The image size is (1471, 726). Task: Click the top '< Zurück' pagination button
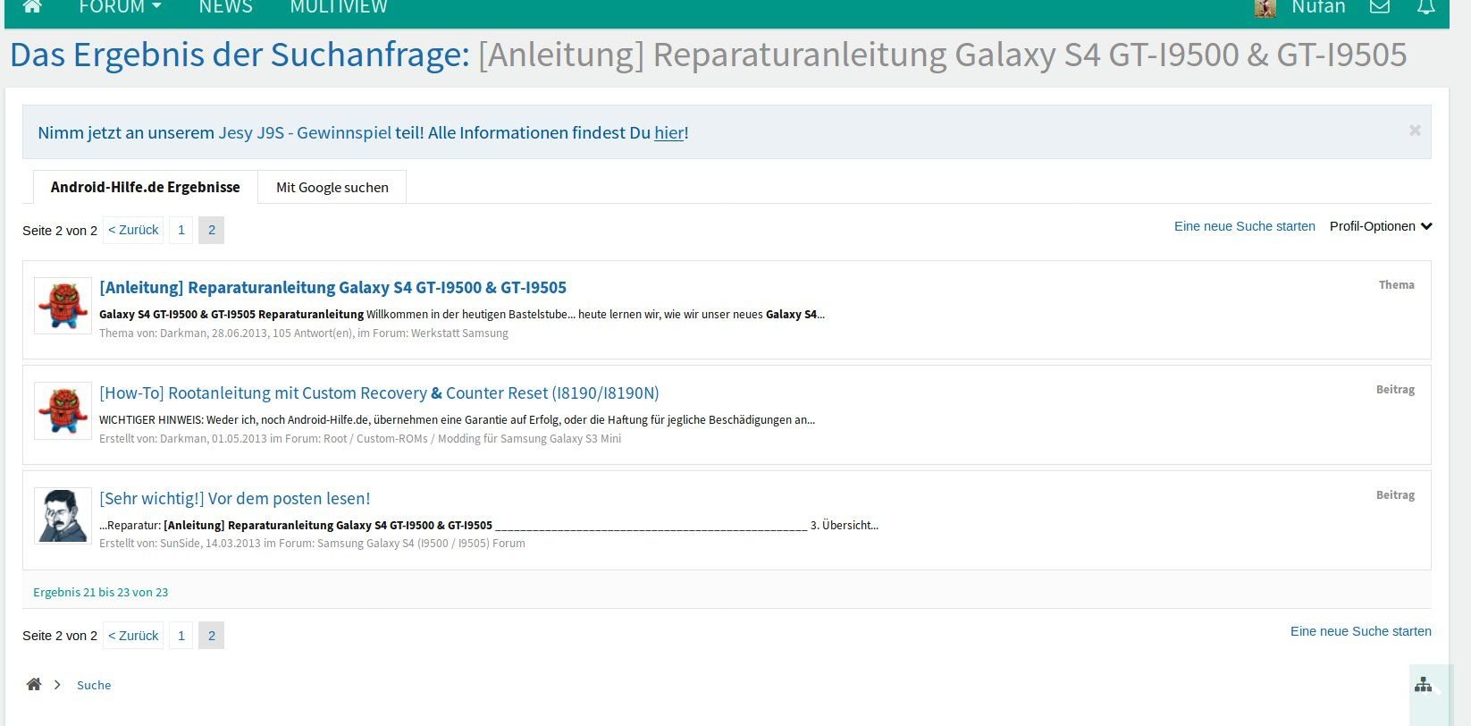click(133, 230)
